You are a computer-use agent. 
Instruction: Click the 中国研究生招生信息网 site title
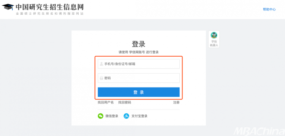tap(50, 7)
